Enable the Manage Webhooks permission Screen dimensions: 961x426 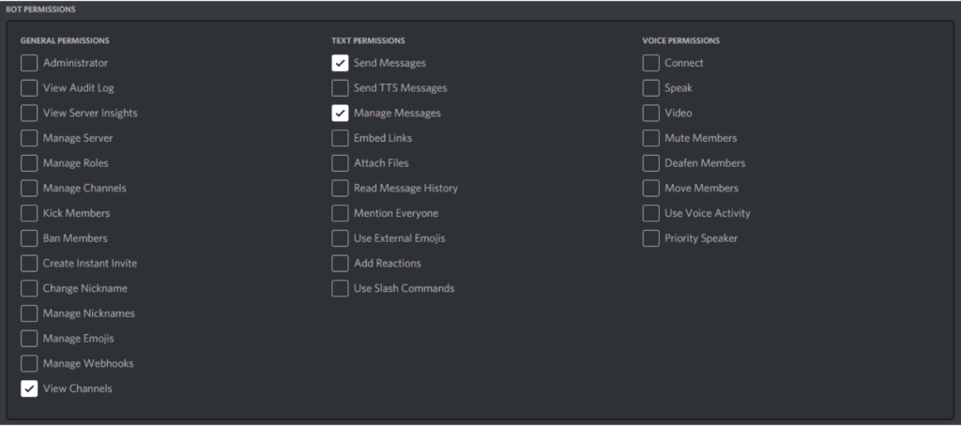(29, 363)
